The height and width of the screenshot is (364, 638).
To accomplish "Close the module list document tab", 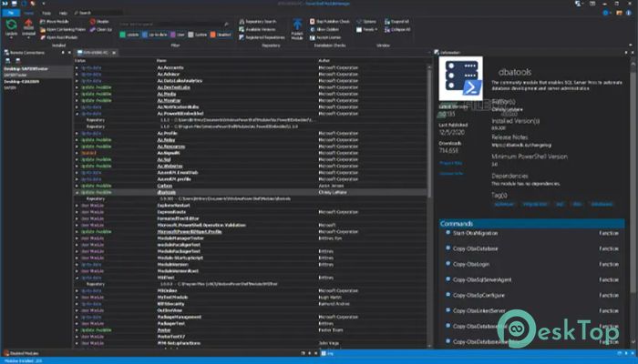I will pyautogui.click(x=114, y=53).
